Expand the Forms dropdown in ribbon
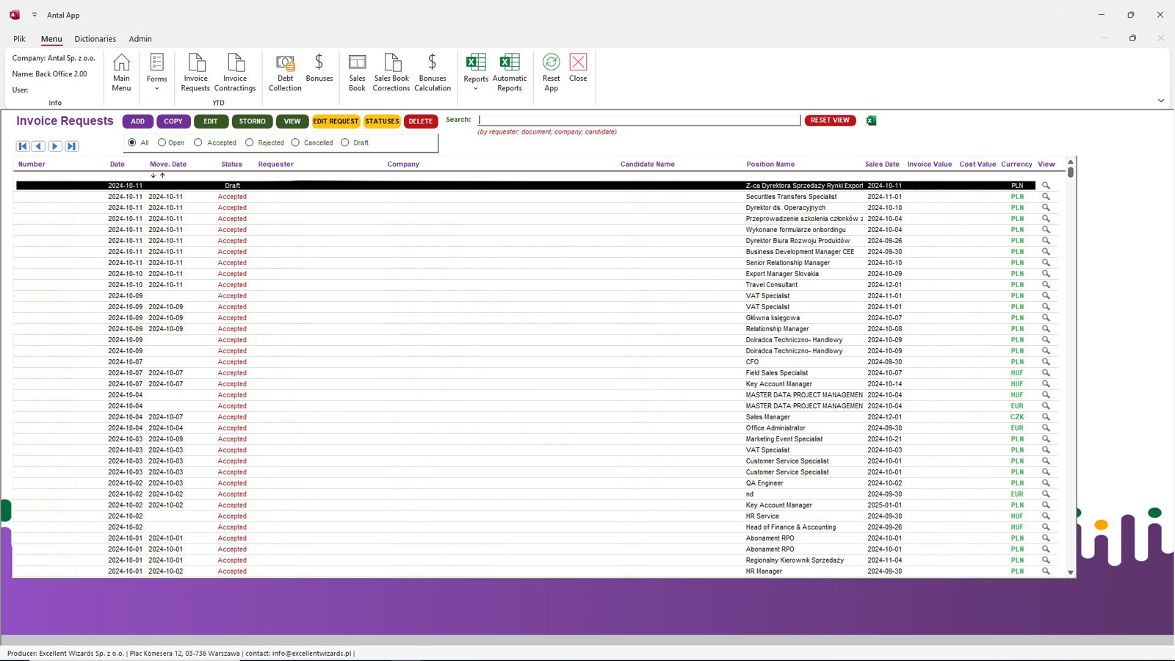Viewport: 1175px width, 661px height. [156, 73]
